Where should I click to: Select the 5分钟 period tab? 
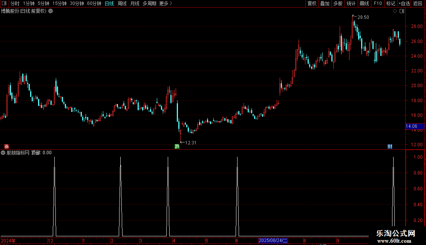43,3
